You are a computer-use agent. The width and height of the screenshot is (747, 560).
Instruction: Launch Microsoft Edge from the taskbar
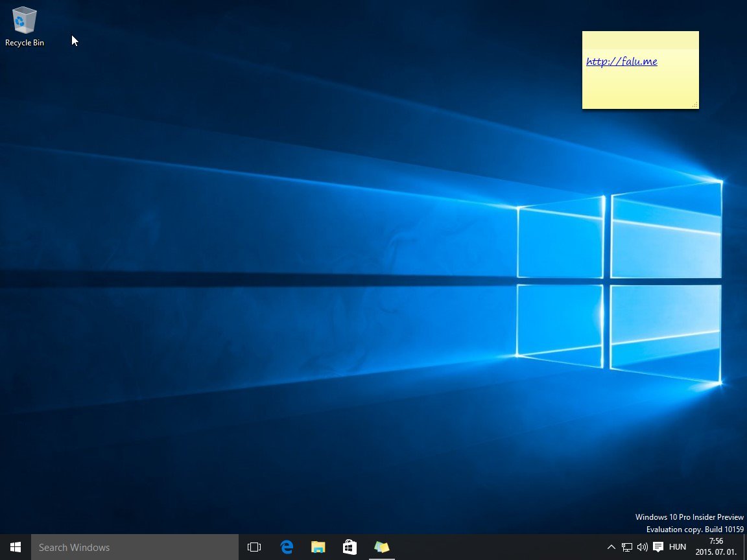[x=287, y=547]
